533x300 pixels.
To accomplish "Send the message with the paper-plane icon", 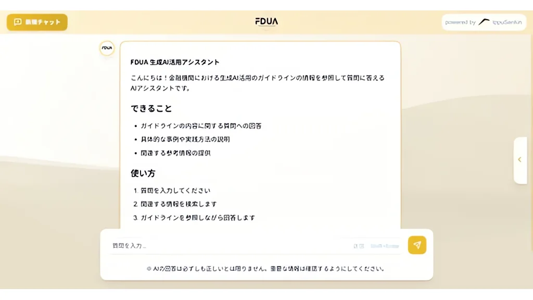I will tap(417, 245).
